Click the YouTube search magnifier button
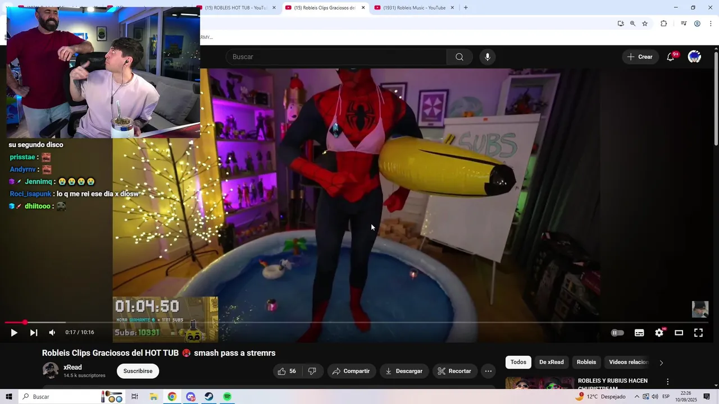Viewport: 719px width, 404px height. point(459,57)
